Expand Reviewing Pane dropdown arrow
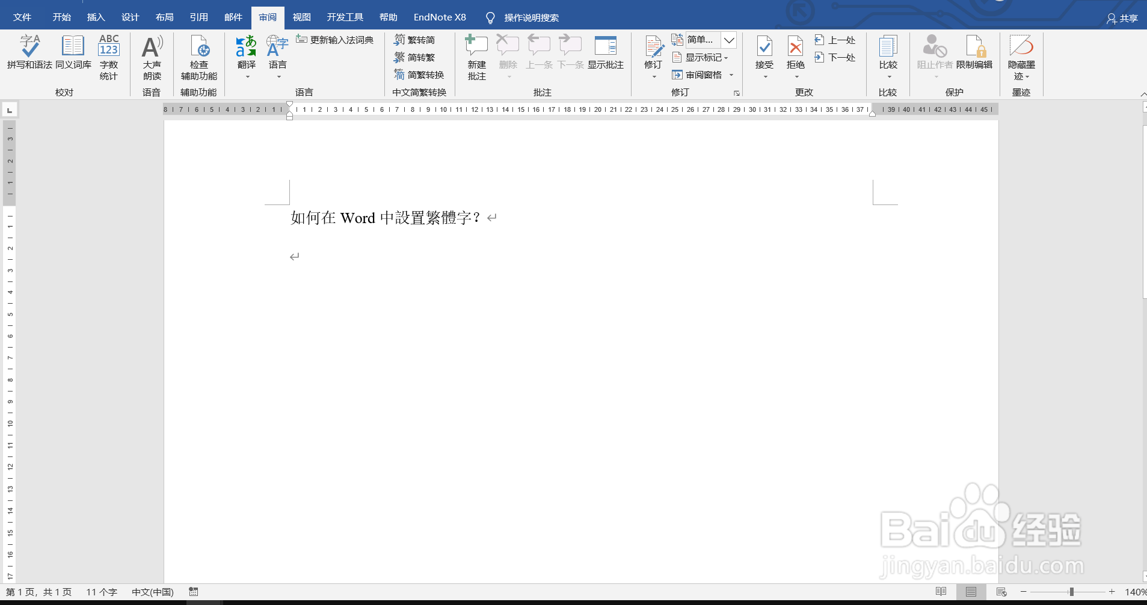Screen dimensions: 1147x605 731,75
